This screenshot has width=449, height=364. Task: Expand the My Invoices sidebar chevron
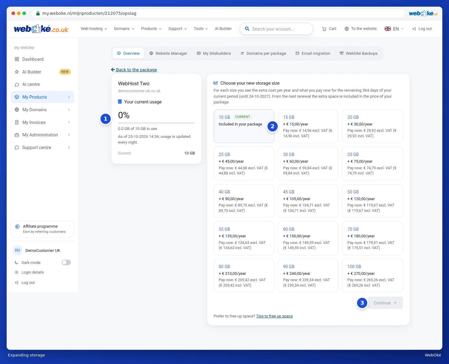pos(69,122)
